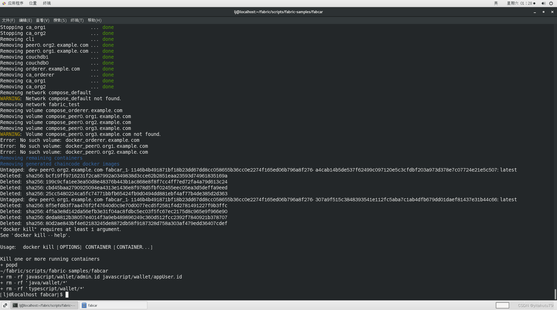Click 'Deleted: sha256:80d2ae843bf4e62183245d...' line
The height and width of the screenshot is (310, 557).
[114, 223]
